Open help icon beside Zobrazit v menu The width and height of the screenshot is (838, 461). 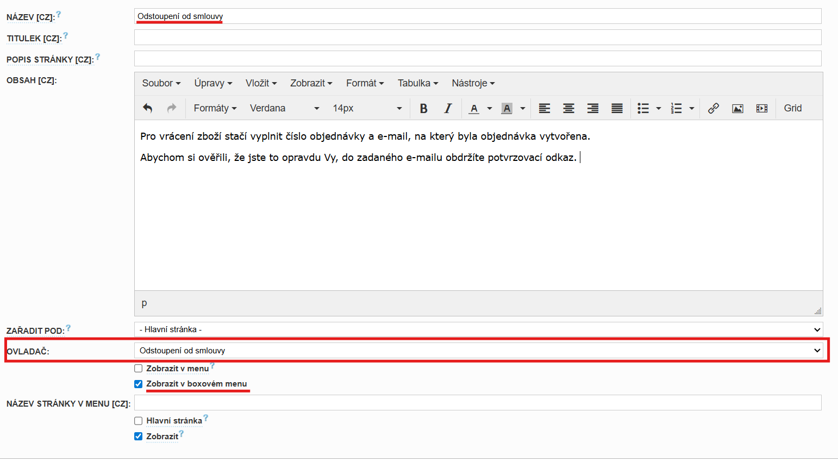(212, 366)
